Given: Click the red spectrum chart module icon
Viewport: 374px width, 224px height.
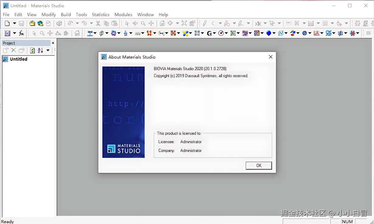Looking at the screenshot, I should pos(317,33).
